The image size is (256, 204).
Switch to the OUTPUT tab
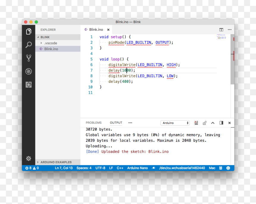point(116,123)
